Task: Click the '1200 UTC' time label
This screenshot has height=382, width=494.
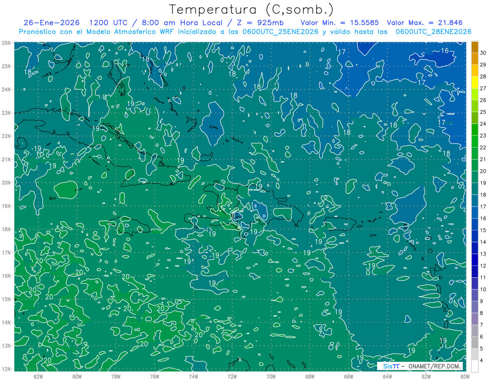Action: [x=109, y=23]
